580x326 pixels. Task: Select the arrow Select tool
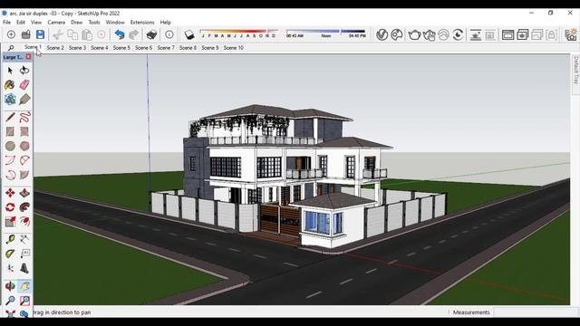coord(10,71)
